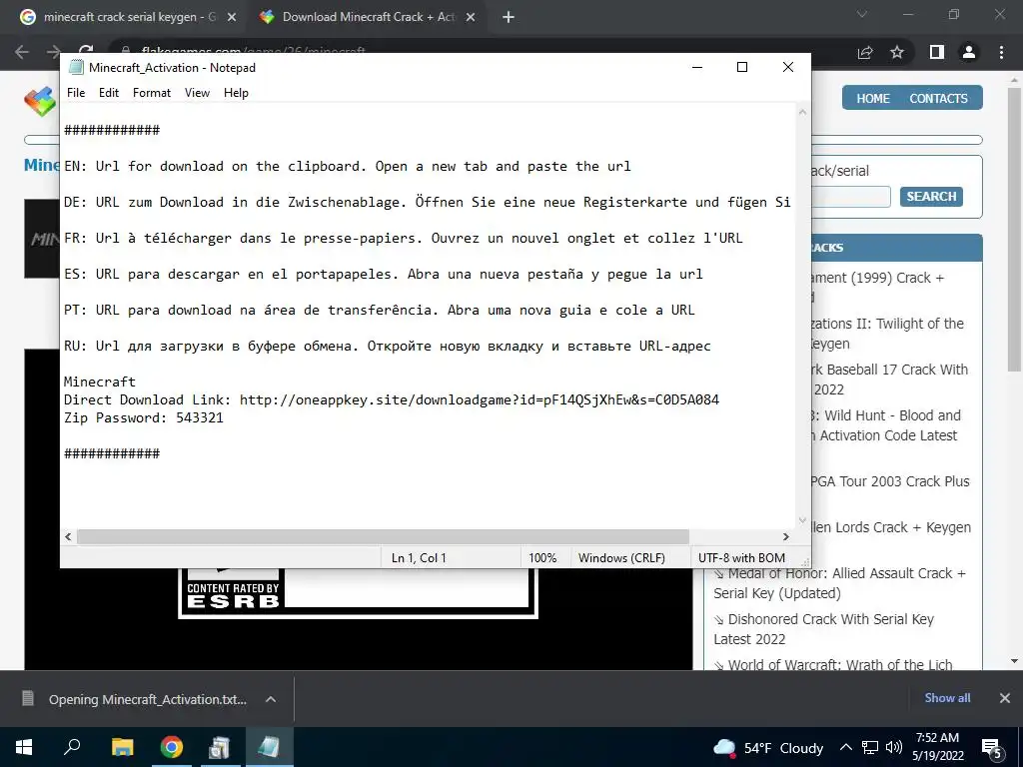
Task: Open Chrome three-dot menu
Action: (x=1001, y=52)
